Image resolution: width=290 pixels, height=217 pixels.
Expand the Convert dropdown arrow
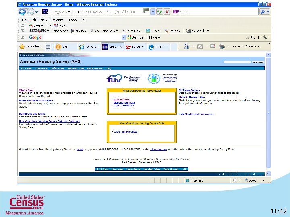tap(50, 25)
